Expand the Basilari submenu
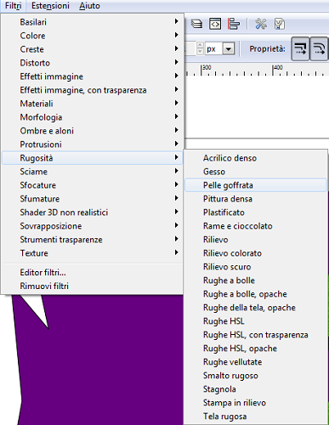The width and height of the screenshot is (329, 425). (93, 22)
